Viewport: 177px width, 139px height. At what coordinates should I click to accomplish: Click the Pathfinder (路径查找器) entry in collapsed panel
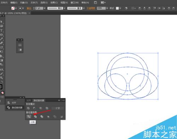pyautogui.click(x=15, y=108)
